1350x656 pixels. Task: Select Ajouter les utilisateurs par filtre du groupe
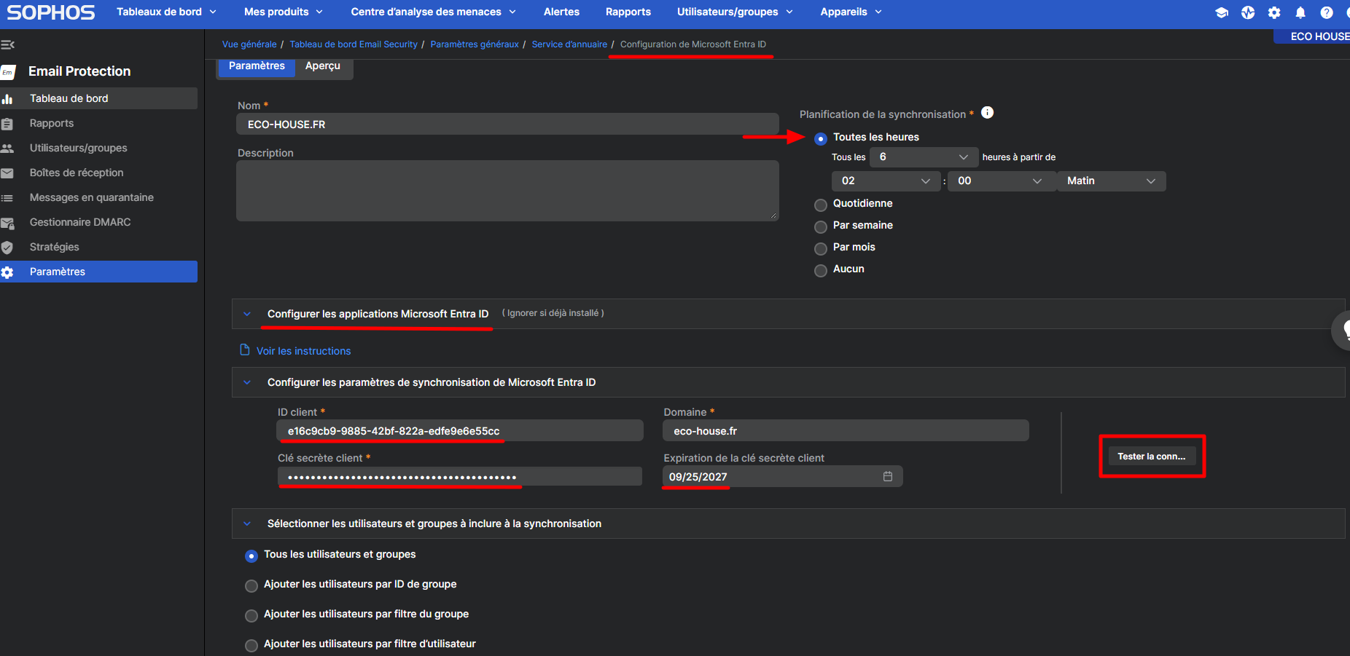click(251, 615)
